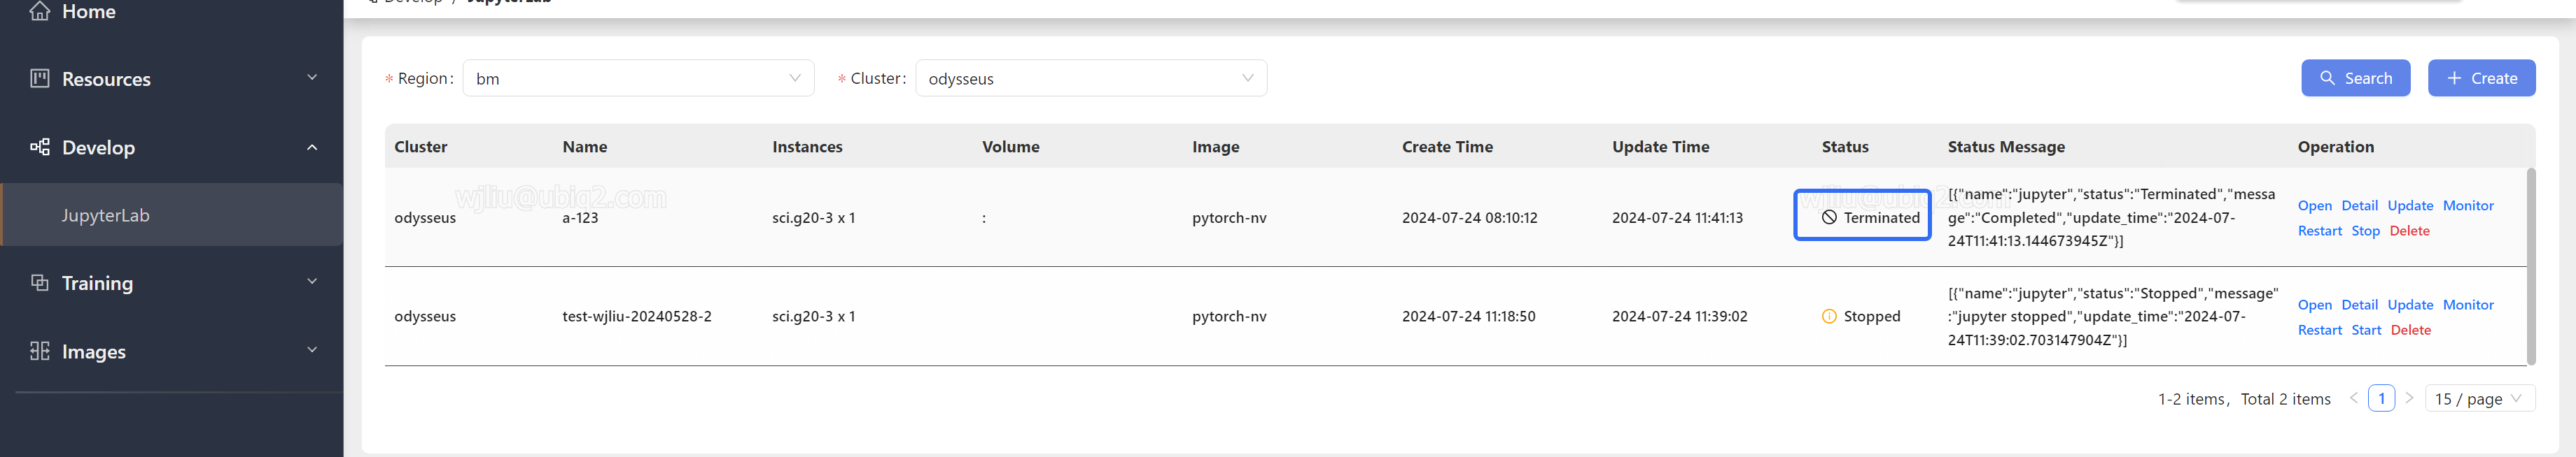Open Monitor for test-wjliu-20240528-2
Image resolution: width=2576 pixels, height=457 pixels.
pos(2468,305)
